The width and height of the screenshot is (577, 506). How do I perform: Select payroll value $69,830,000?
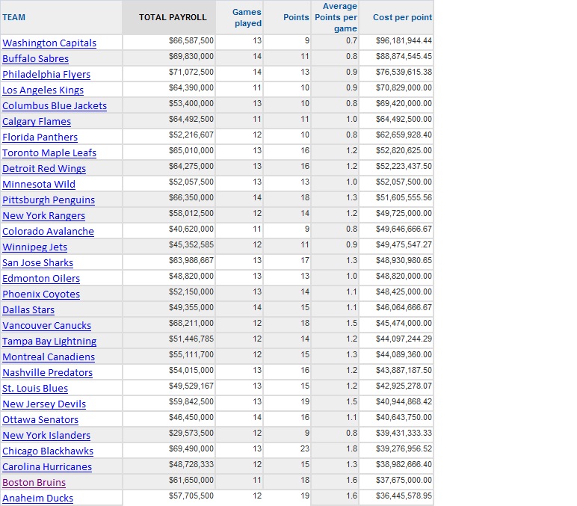(191, 56)
